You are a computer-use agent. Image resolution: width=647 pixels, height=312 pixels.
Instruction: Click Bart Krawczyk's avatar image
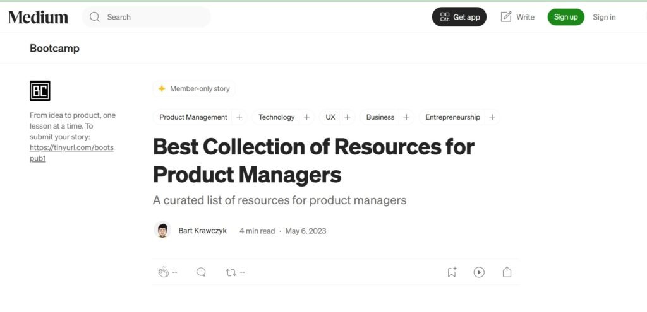[x=162, y=229]
